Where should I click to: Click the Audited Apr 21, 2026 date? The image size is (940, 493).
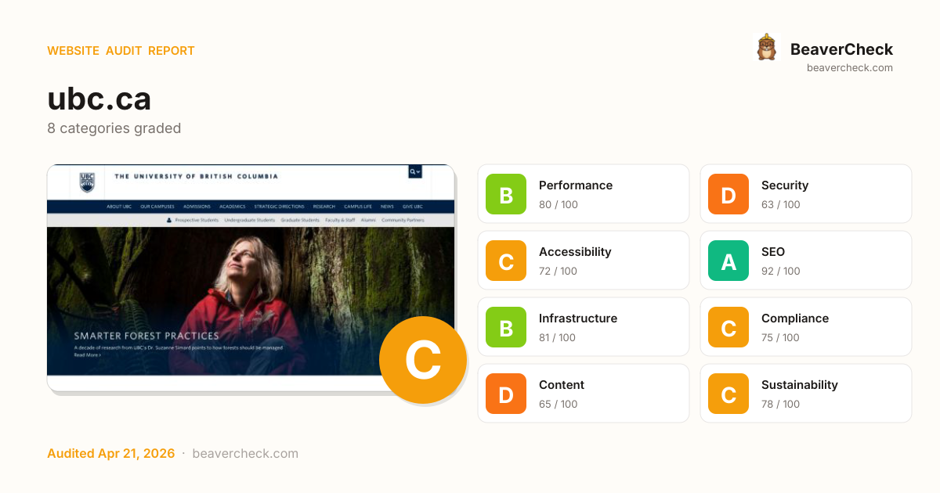click(x=110, y=454)
